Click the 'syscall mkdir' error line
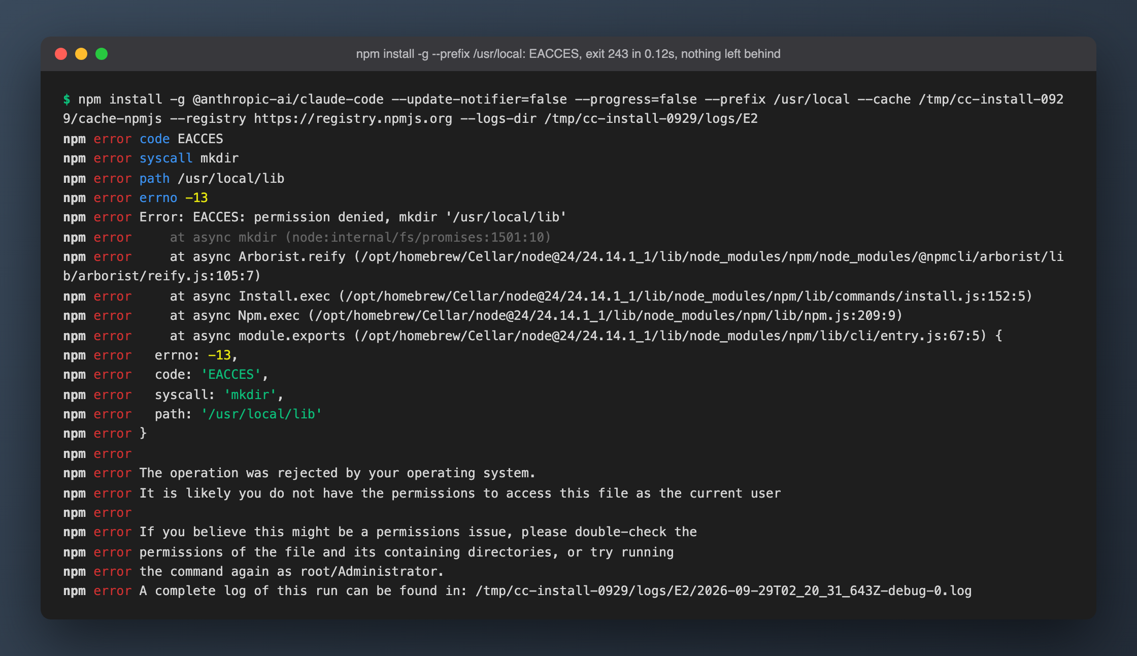The height and width of the screenshot is (656, 1137). point(151,158)
